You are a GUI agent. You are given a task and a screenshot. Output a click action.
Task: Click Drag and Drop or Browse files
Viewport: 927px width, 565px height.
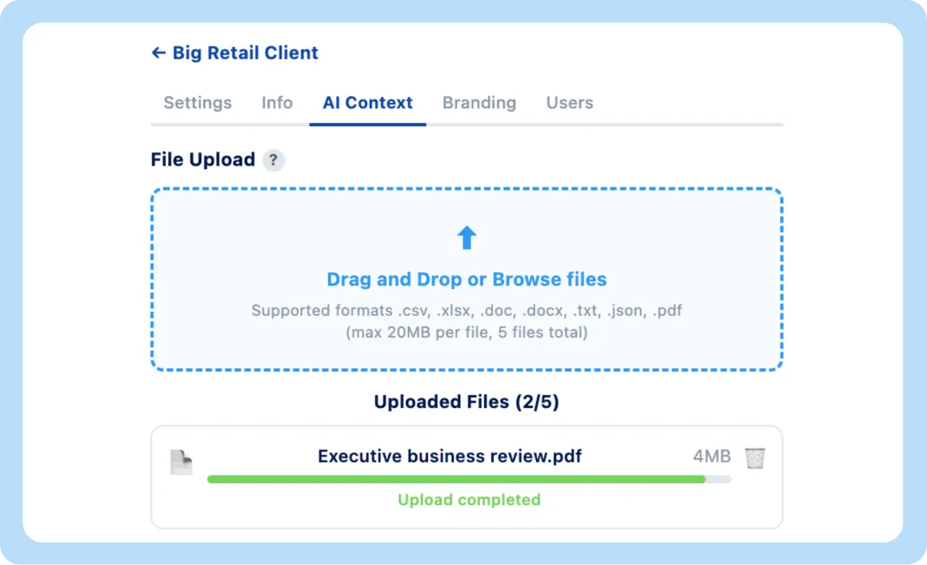(x=467, y=279)
